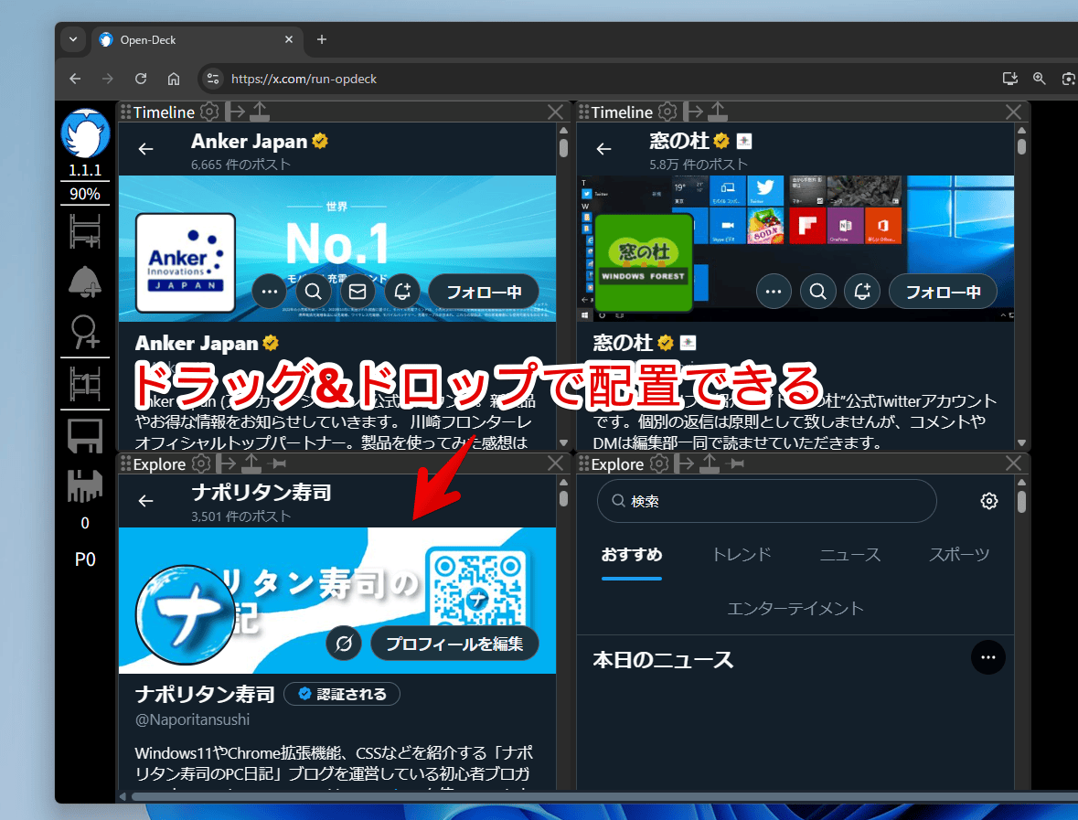The height and width of the screenshot is (820, 1078).
Task: Click the add column icon in sidebar
Action: (x=84, y=231)
